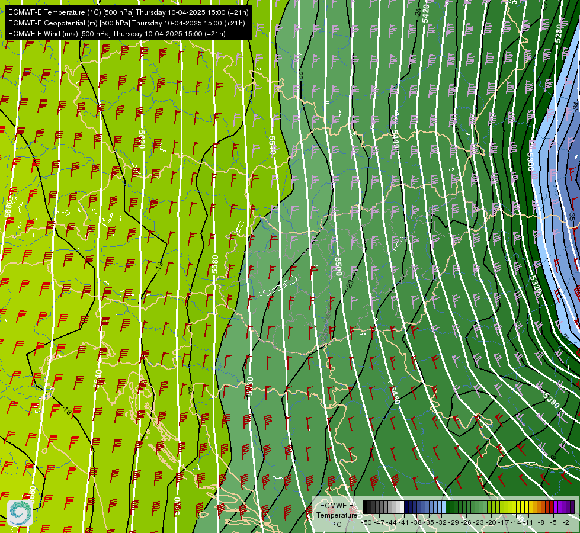Click the swirl logo icon on the map
The width and height of the screenshot is (580, 533).
(20, 512)
